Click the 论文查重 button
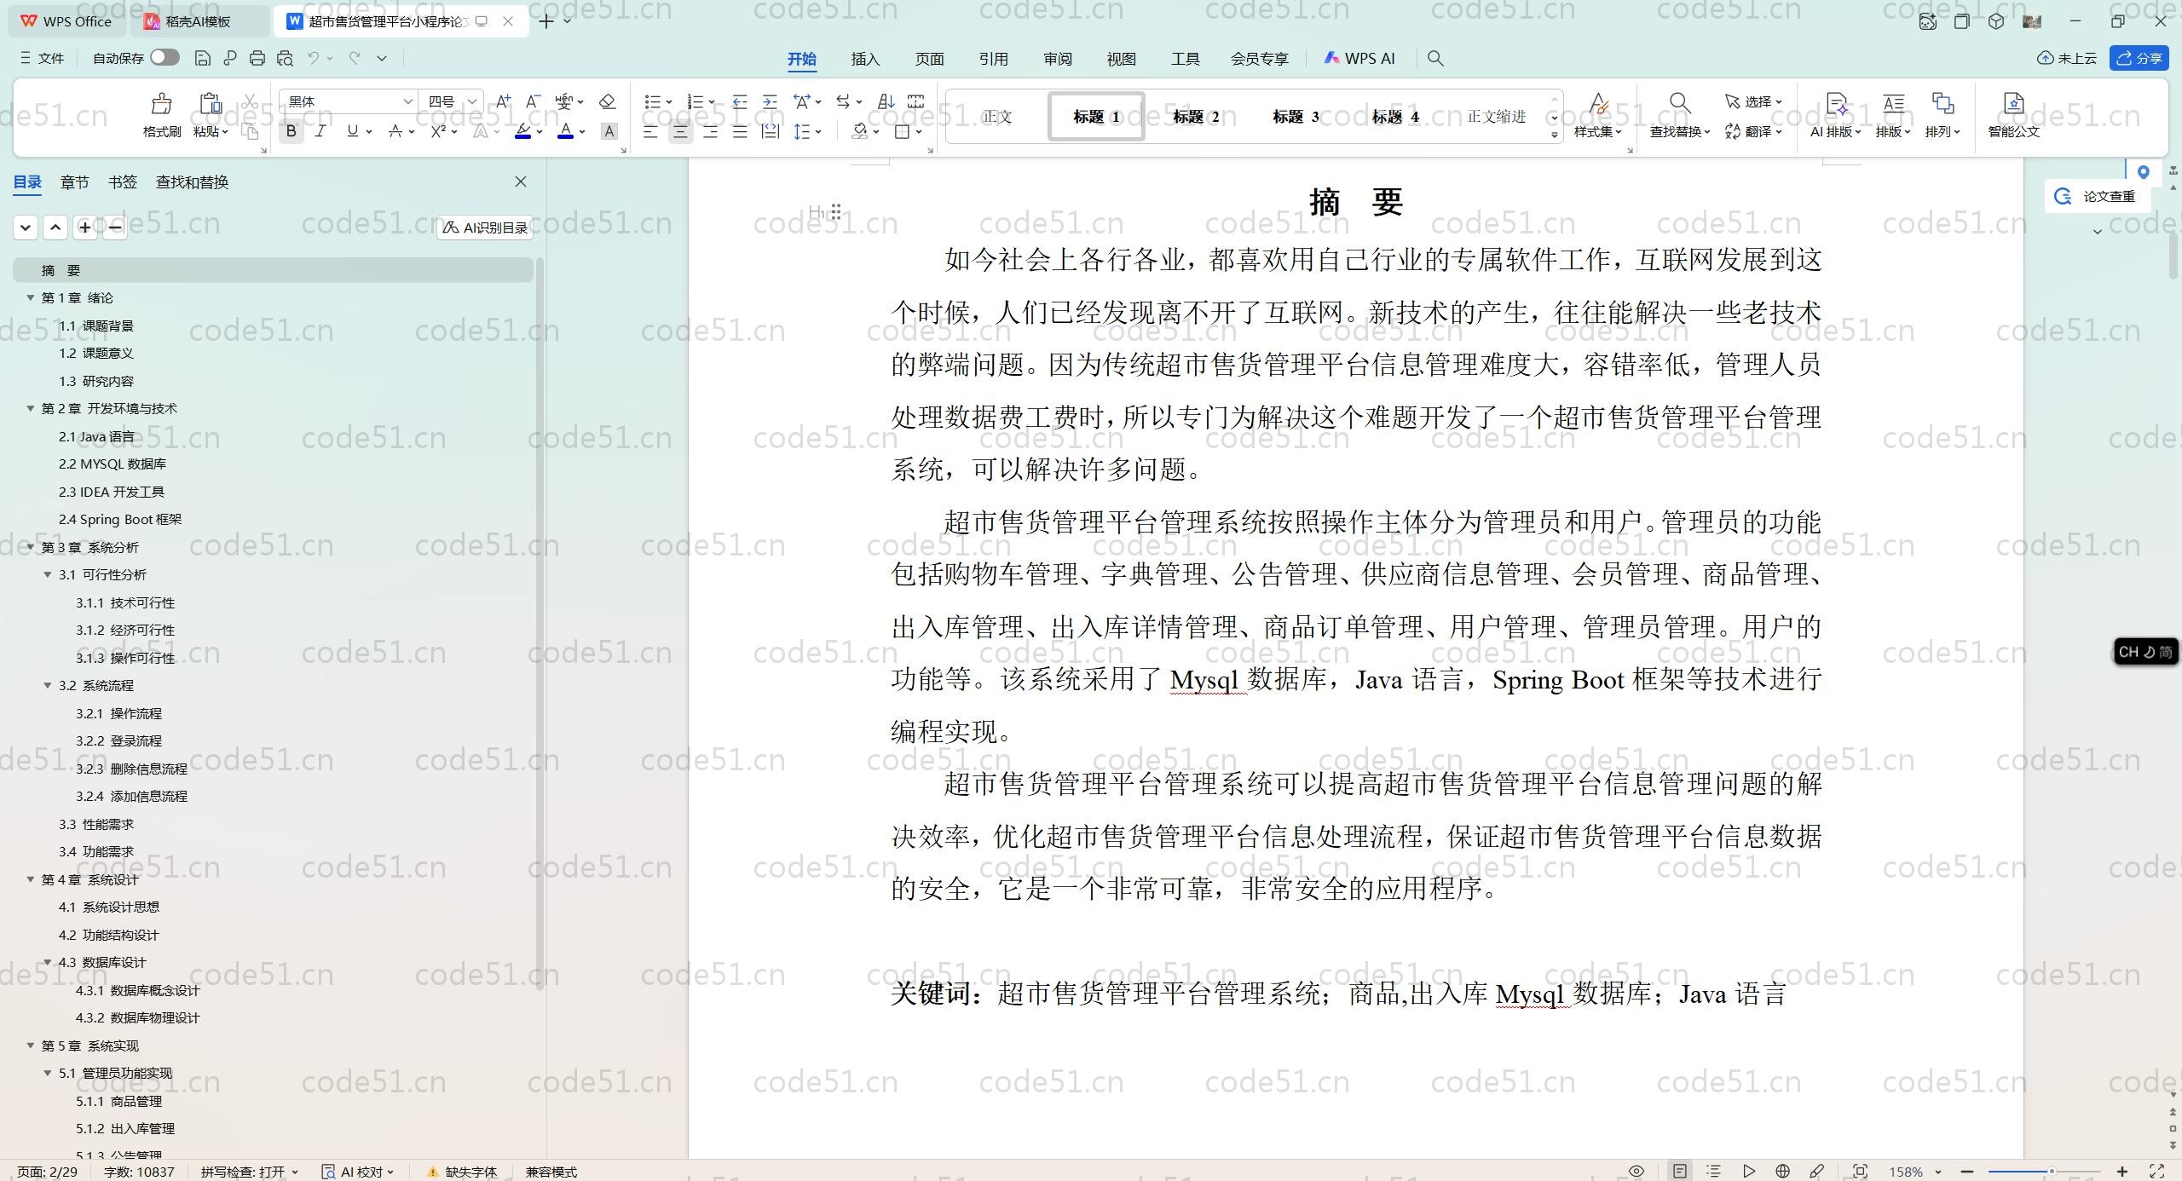 (x=2098, y=196)
